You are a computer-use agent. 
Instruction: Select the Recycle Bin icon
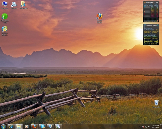[x=157, y=104]
